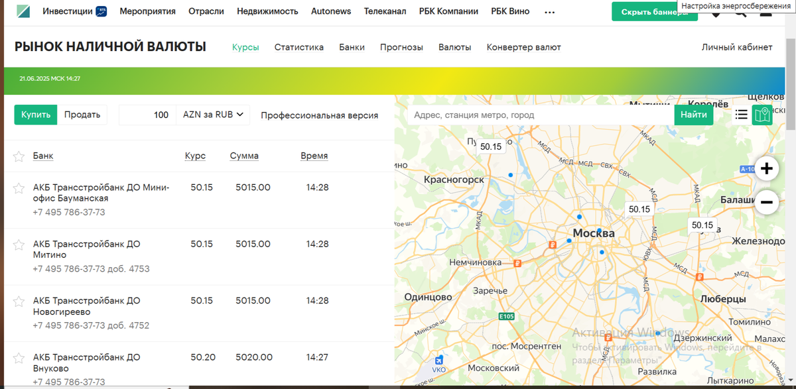Image resolution: width=796 pixels, height=389 pixels.
Task: Open АКБ Трансстройбанк ДО Внуково
Action: (x=87, y=362)
